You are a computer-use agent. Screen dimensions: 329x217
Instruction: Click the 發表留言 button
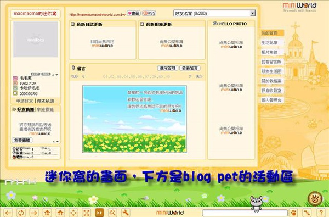point(190,68)
